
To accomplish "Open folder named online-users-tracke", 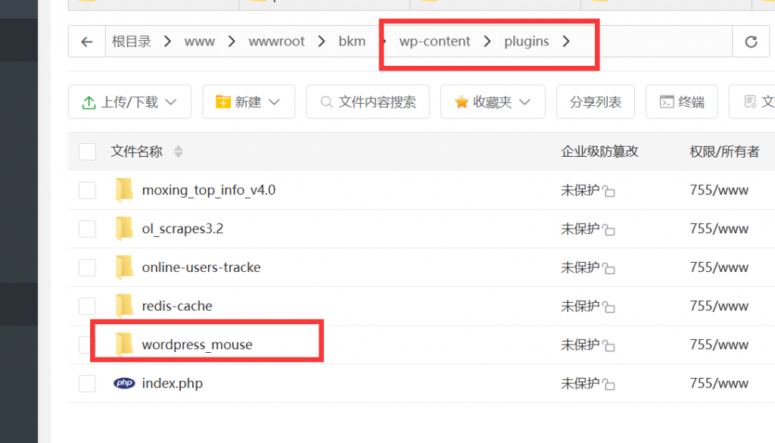I will (201, 267).
